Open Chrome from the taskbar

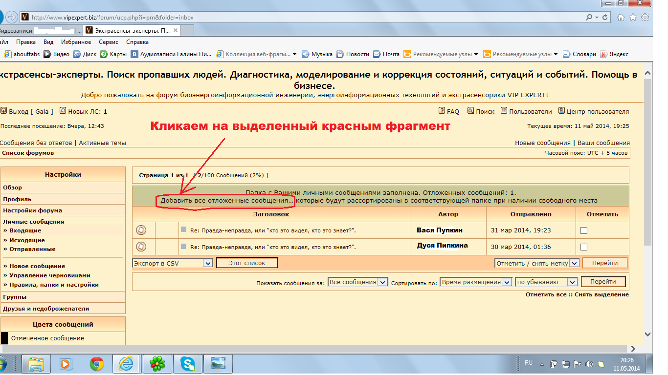point(97,364)
